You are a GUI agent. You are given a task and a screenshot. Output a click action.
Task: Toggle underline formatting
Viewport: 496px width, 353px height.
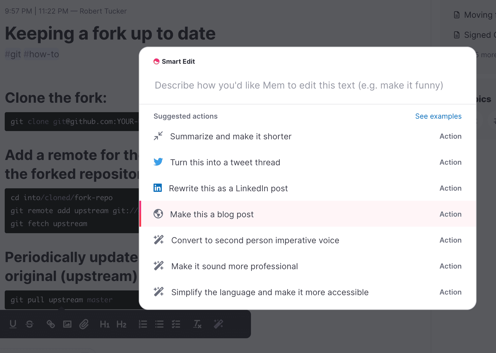tap(13, 324)
